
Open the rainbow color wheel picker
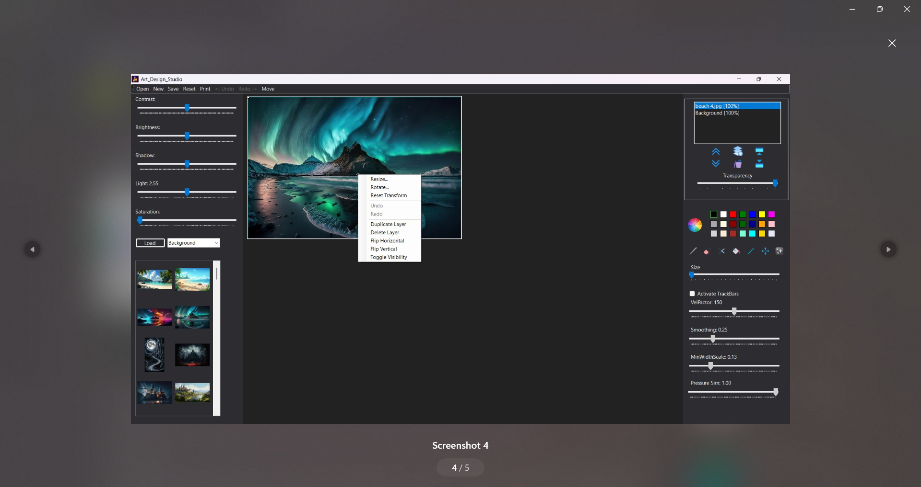pos(695,225)
